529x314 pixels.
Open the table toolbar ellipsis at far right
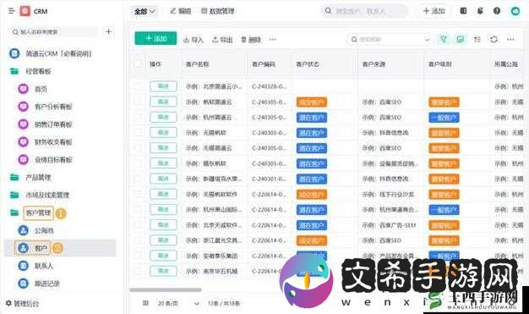point(510,39)
